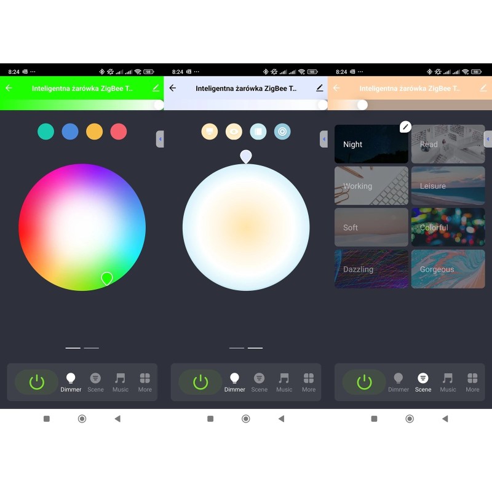Tap the target-shaped preset icon
492x492 pixels.
282,131
